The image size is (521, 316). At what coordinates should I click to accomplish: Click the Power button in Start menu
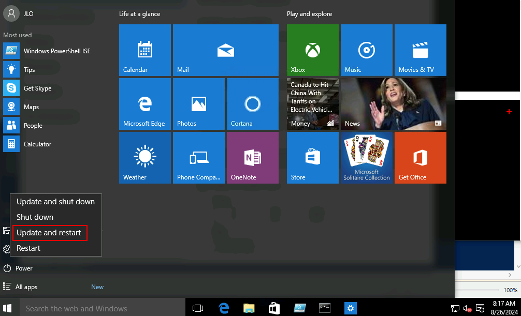pos(18,268)
